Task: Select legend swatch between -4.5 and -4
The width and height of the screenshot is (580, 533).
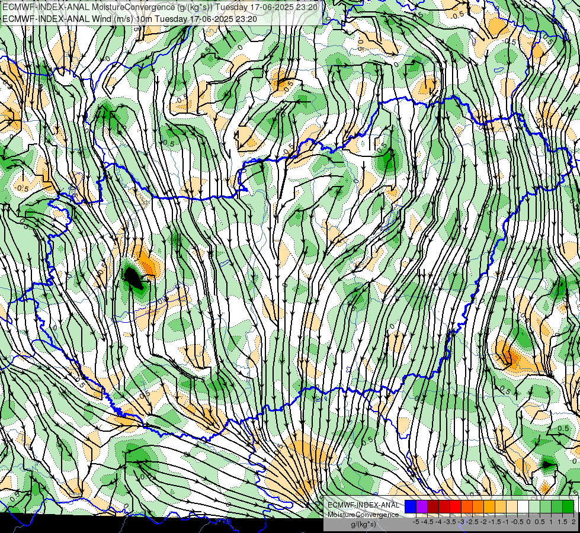Action: (x=433, y=507)
